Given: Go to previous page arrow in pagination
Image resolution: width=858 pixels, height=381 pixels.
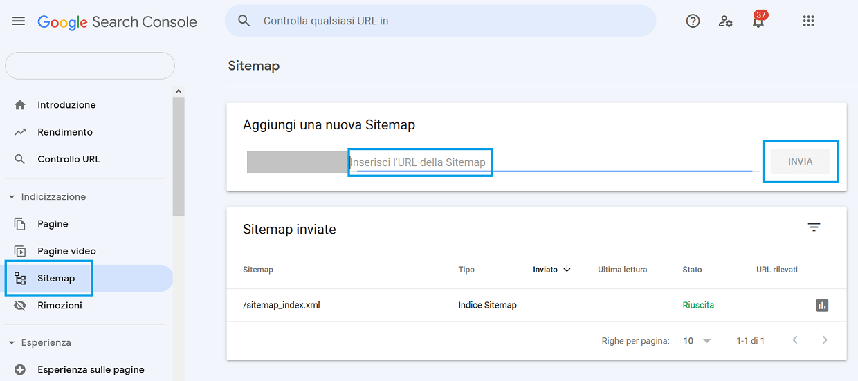Looking at the screenshot, I should coord(795,340).
